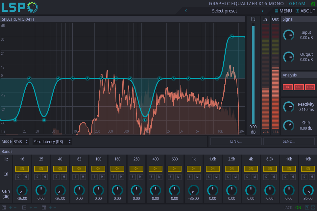Click the zoom magnifier icon above fader
The height and width of the screenshot is (211, 317).
[253, 19]
